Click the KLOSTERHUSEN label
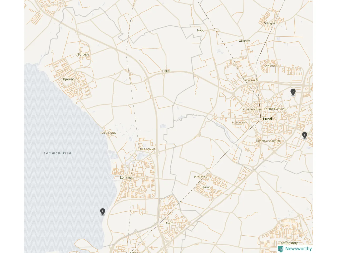Image resolution: width=337 pixels, height=253 pixels. coord(252,109)
